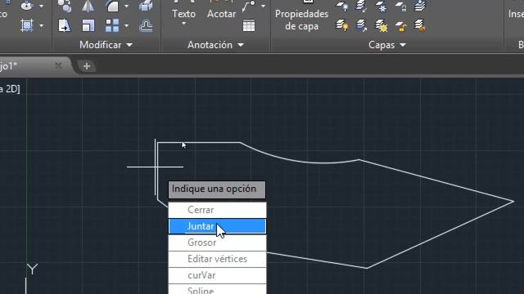
Task: Click the Acotar dimension button
Action: [x=221, y=13]
